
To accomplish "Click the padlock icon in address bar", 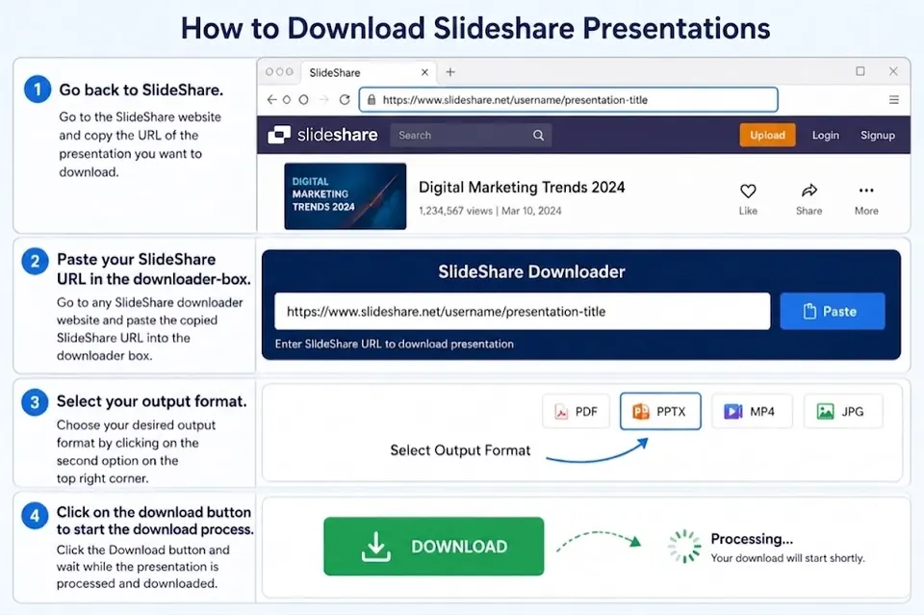I will click(372, 99).
